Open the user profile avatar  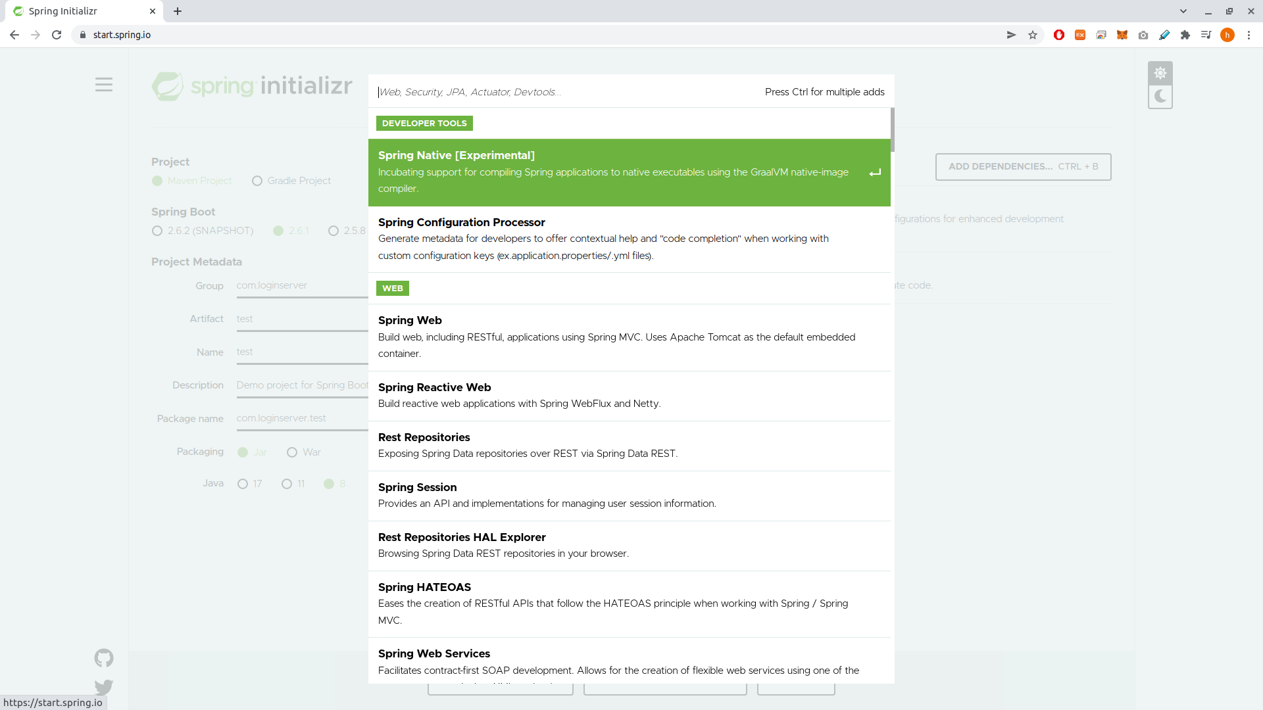click(x=1227, y=35)
